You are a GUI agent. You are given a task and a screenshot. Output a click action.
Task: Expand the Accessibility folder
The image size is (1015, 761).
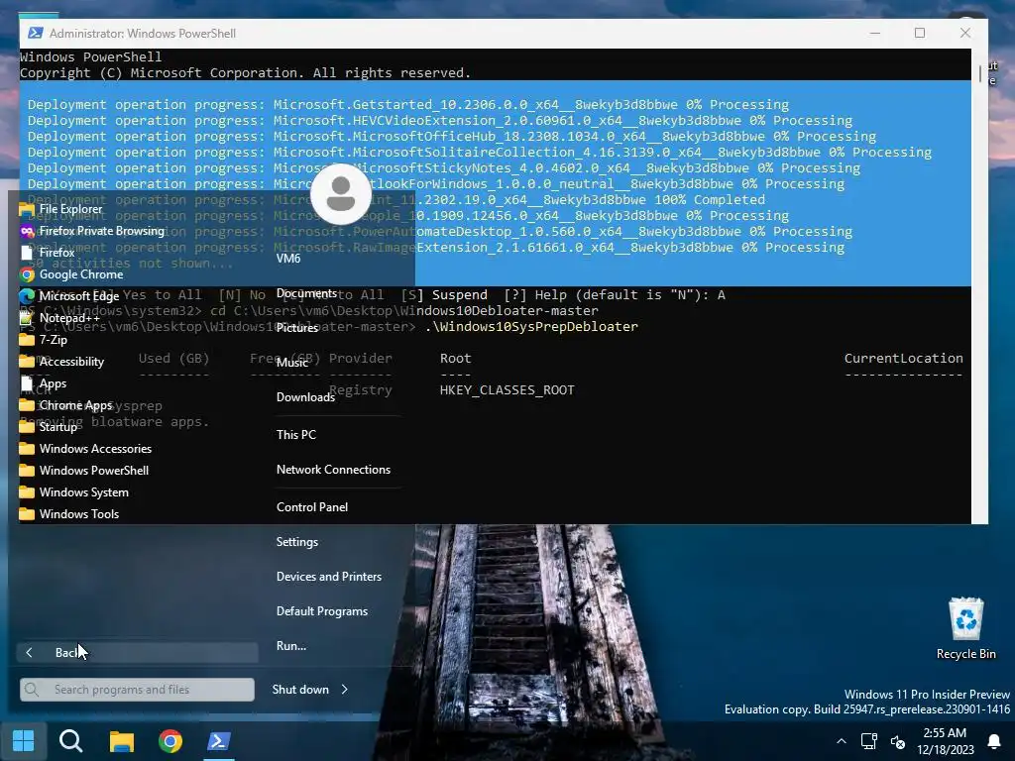click(x=61, y=362)
